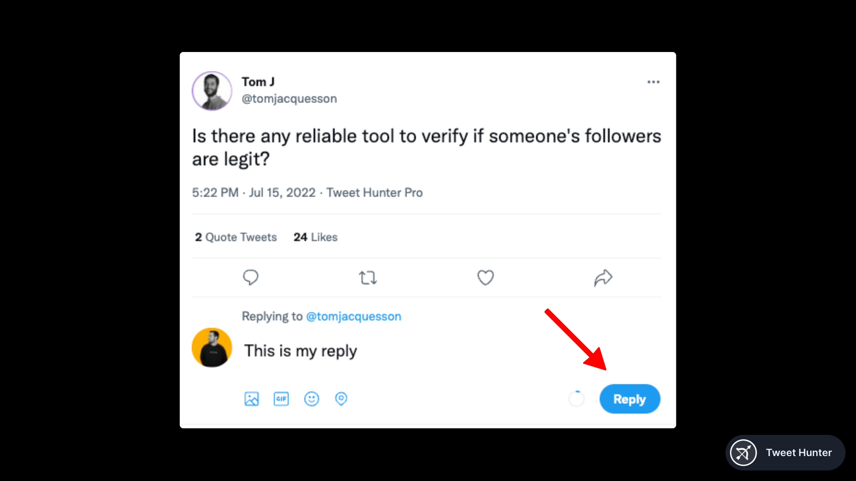
Task: Click the 5:22 PM timestamp
Action: (215, 192)
